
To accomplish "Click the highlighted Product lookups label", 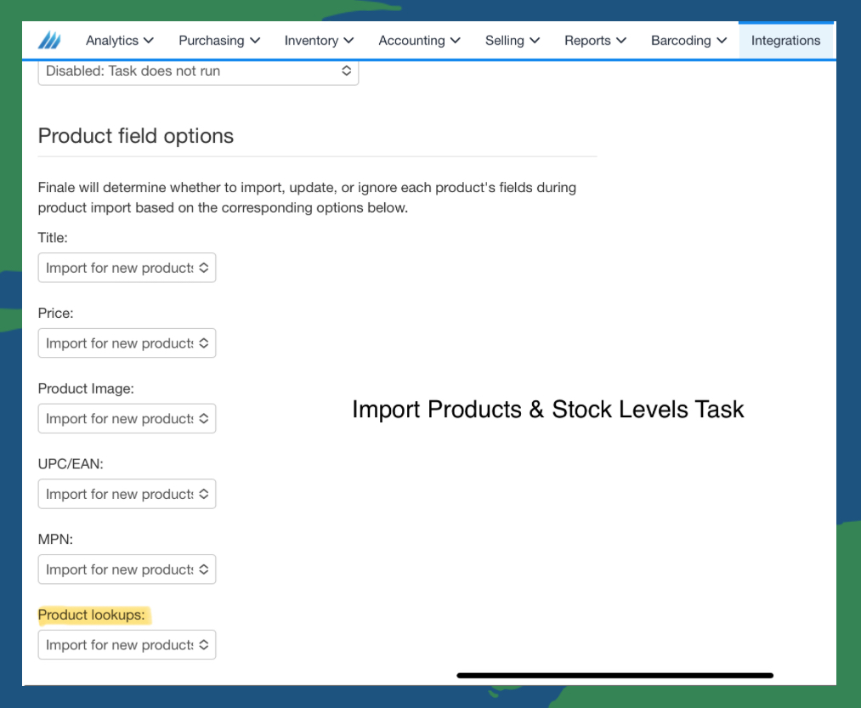I will point(92,615).
